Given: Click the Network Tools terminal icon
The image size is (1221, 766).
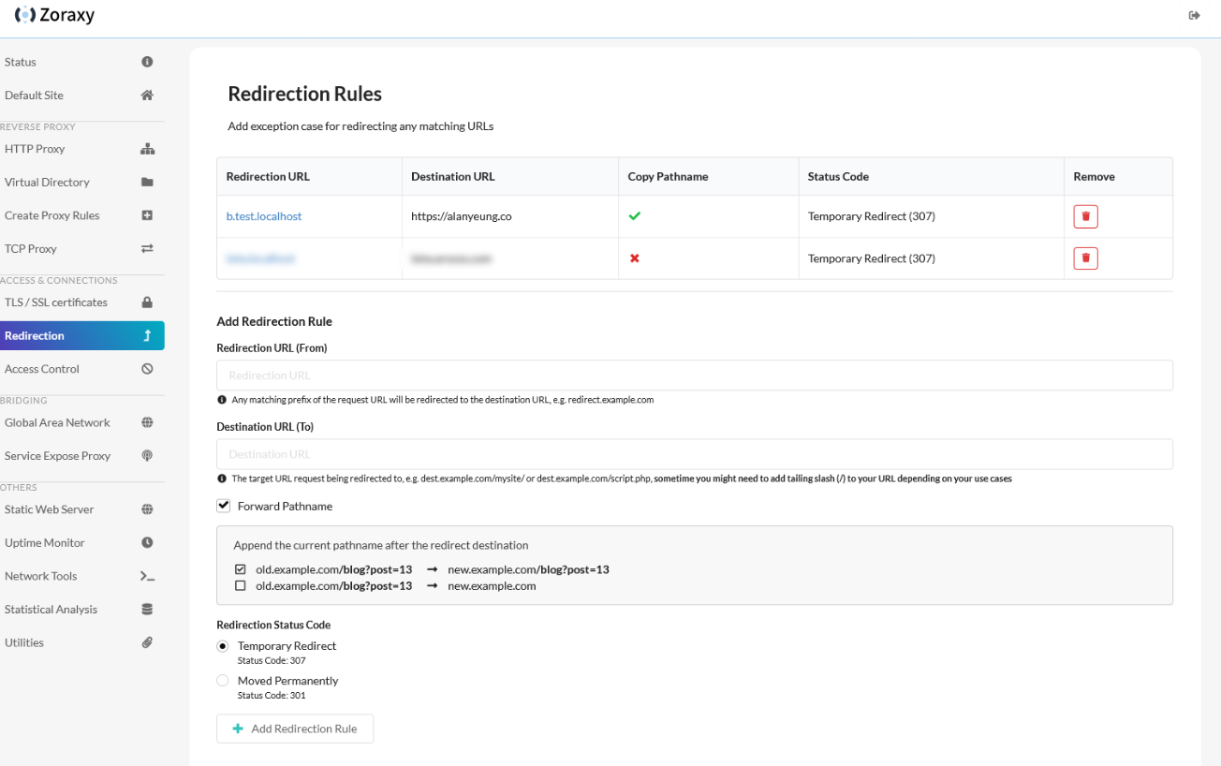Looking at the screenshot, I should (x=147, y=577).
